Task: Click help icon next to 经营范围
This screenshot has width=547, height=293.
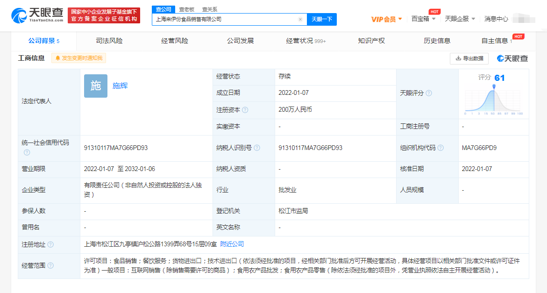Action: (50, 266)
